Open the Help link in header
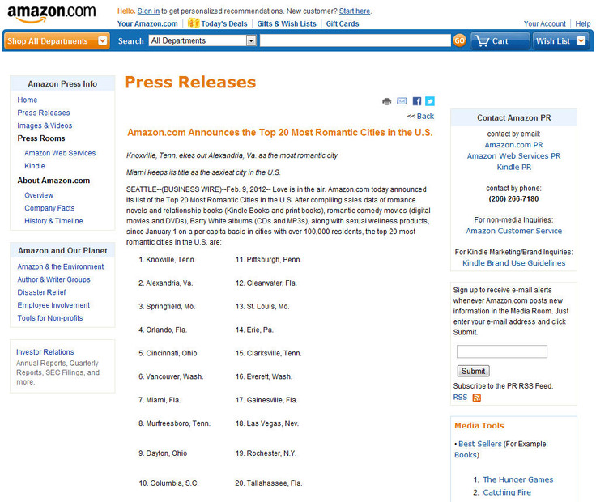Image resolution: width=596 pixels, height=502 pixels. 583,23
